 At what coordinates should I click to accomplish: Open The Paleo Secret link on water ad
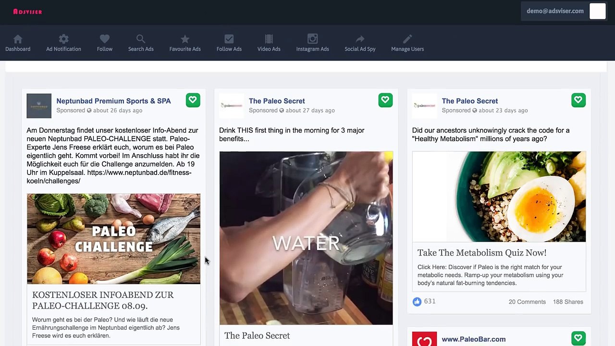click(x=277, y=101)
